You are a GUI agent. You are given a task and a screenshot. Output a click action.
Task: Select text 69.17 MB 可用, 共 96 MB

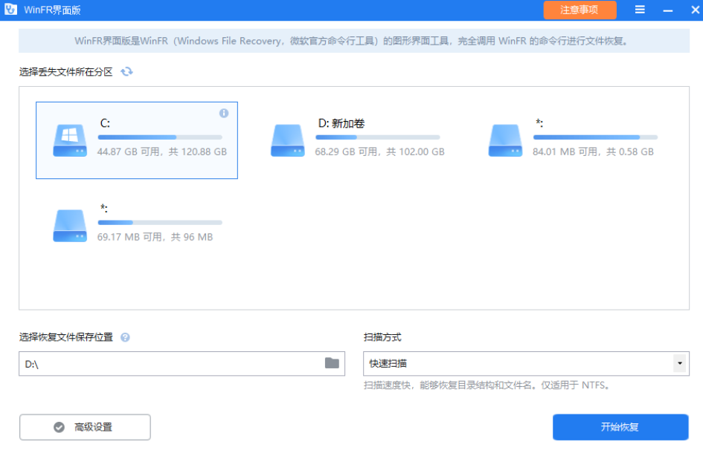coord(155,237)
